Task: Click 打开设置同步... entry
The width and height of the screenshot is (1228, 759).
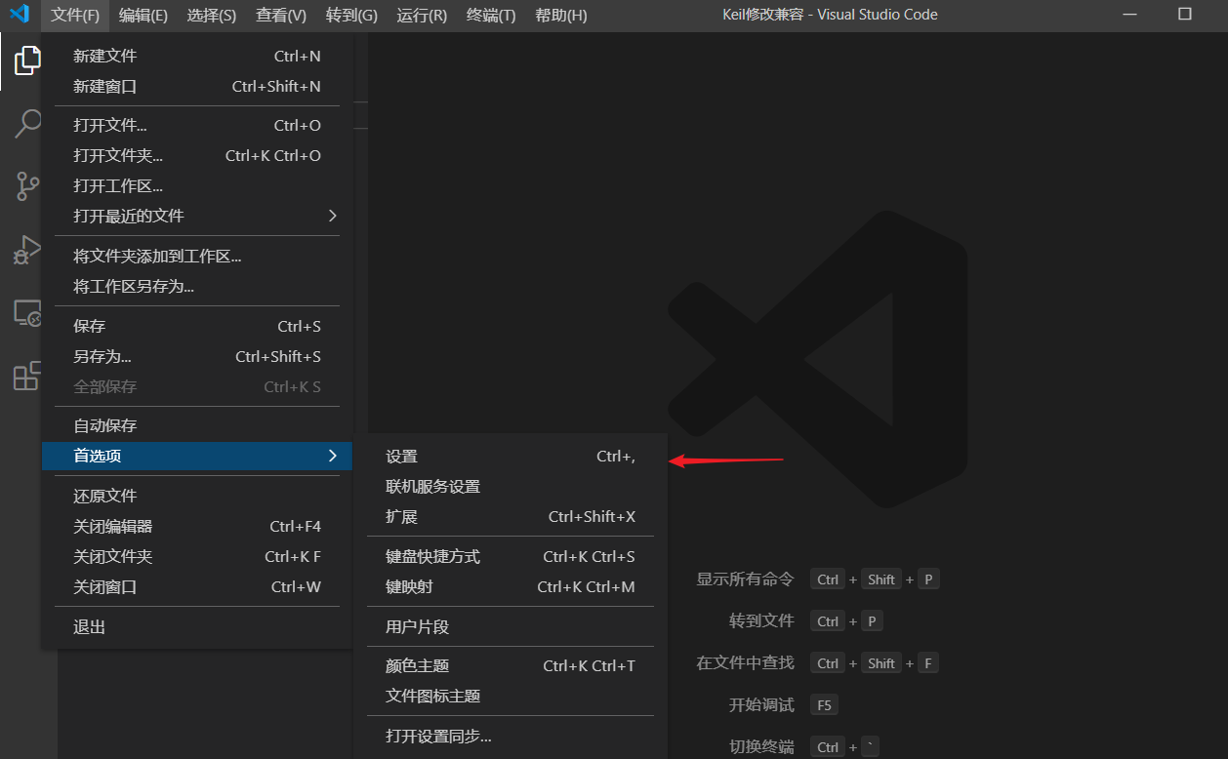Action: point(511,737)
